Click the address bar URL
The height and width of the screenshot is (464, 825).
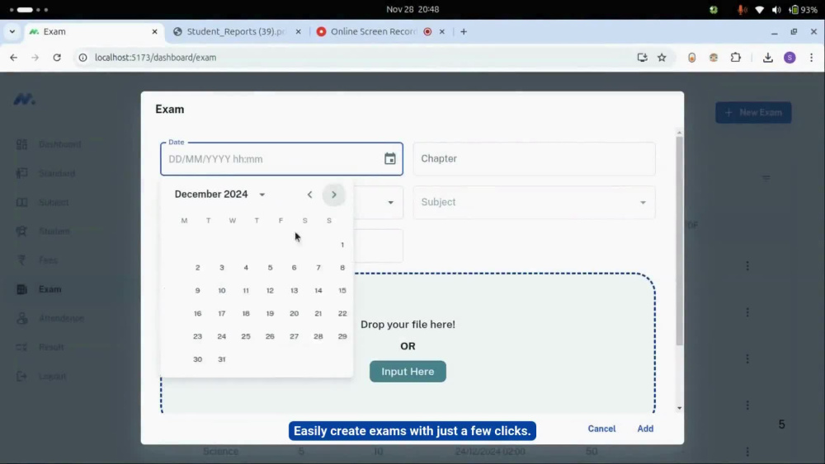156,58
